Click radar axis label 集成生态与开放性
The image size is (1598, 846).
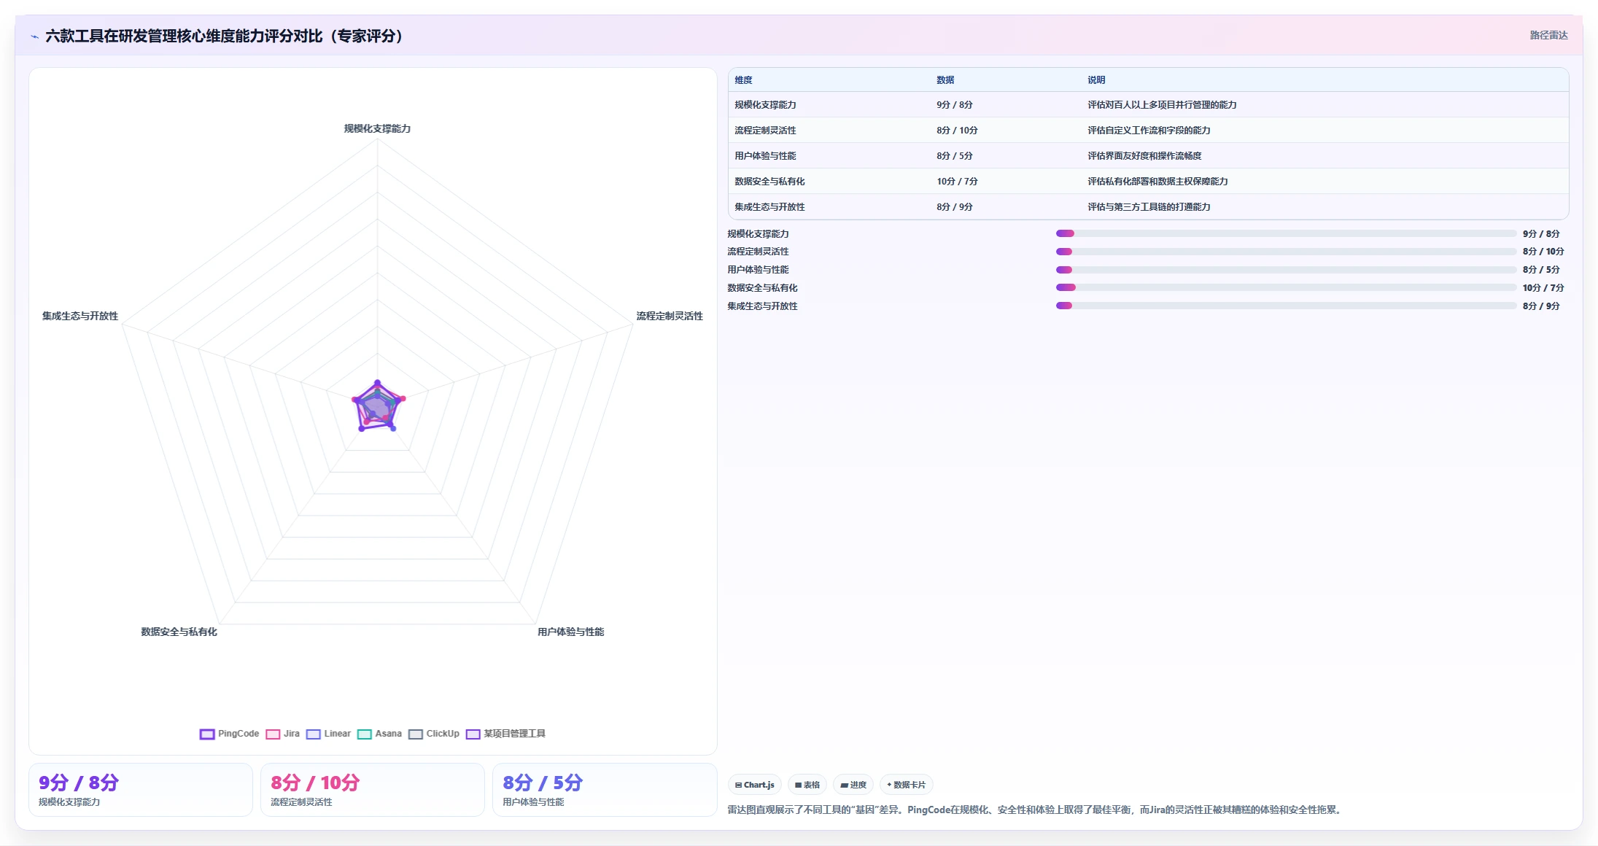(80, 316)
